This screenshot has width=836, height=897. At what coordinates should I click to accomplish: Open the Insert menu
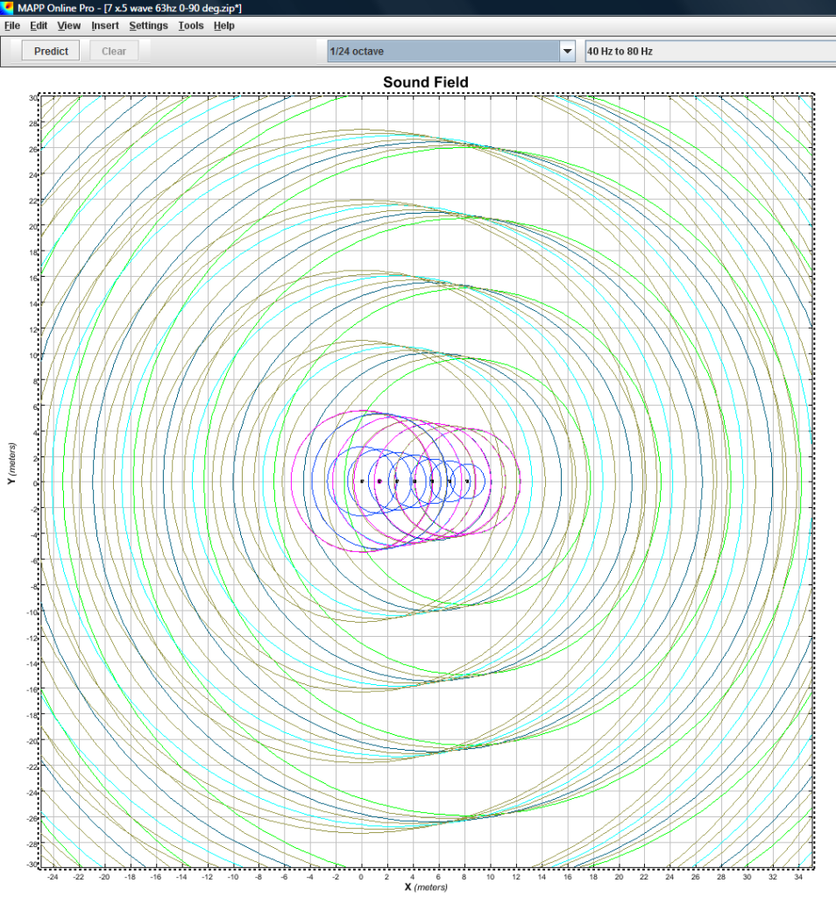pos(104,25)
